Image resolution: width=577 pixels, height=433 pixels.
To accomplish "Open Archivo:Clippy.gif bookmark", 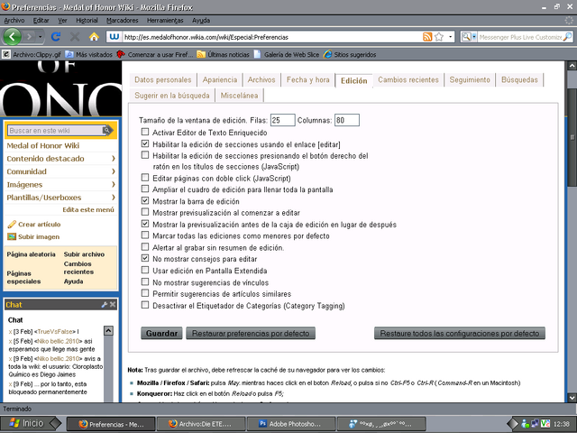I will click(x=32, y=54).
